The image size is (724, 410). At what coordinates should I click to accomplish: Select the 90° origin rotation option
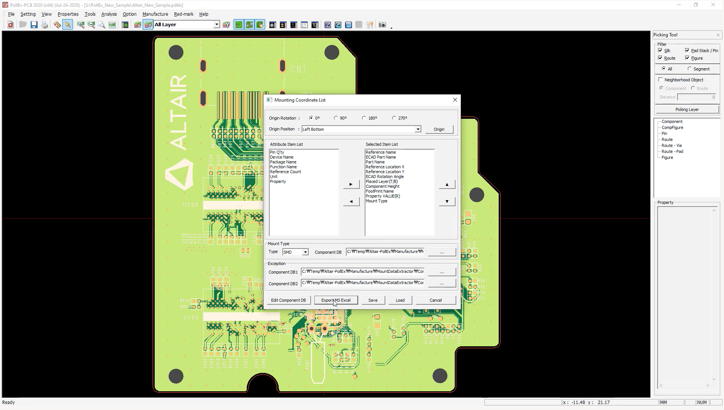336,118
